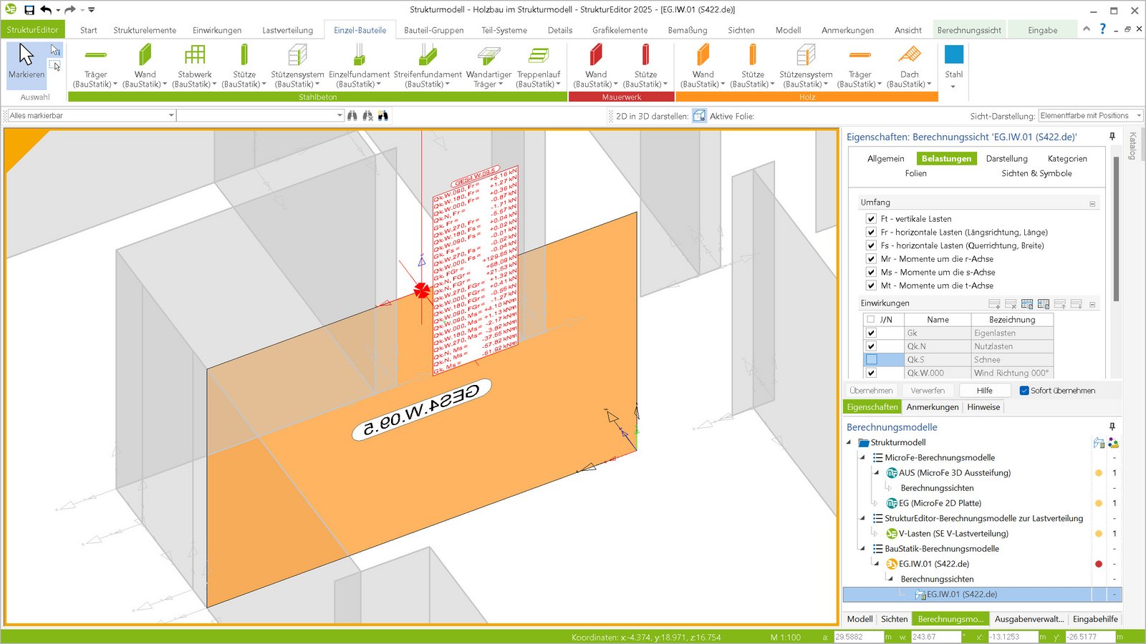The height and width of the screenshot is (644, 1146).
Task: Toggle Sofort übernehmen checkbox
Action: click(1024, 391)
